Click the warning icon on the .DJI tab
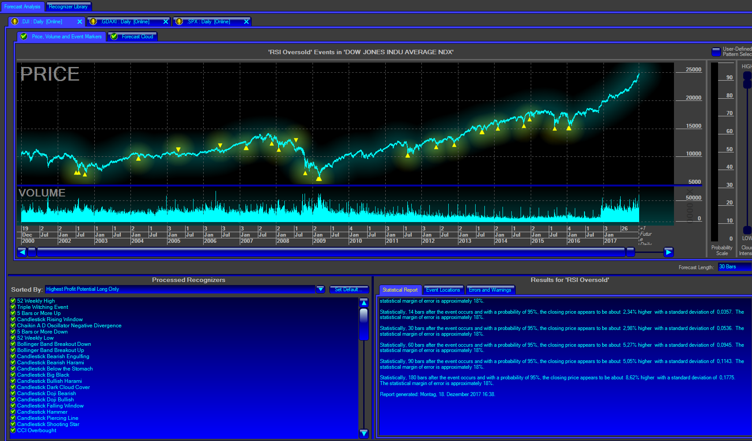This screenshot has width=752, height=441. (x=15, y=22)
